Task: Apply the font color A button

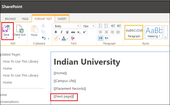Action: [x=64, y=38]
